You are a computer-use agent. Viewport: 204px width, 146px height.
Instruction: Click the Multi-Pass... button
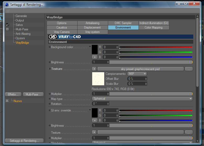click(33, 94)
